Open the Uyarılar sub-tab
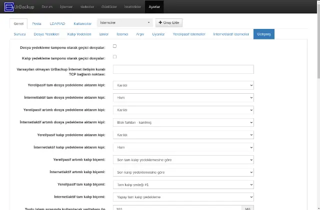This screenshot has height=210, width=320. (158, 34)
